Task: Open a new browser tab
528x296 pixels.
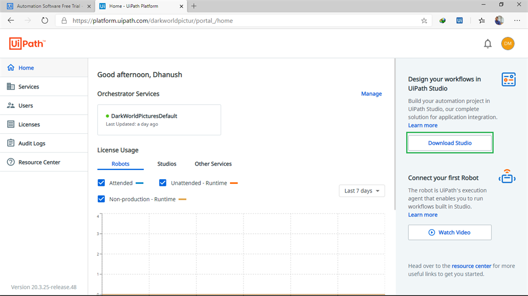Action: [194, 6]
